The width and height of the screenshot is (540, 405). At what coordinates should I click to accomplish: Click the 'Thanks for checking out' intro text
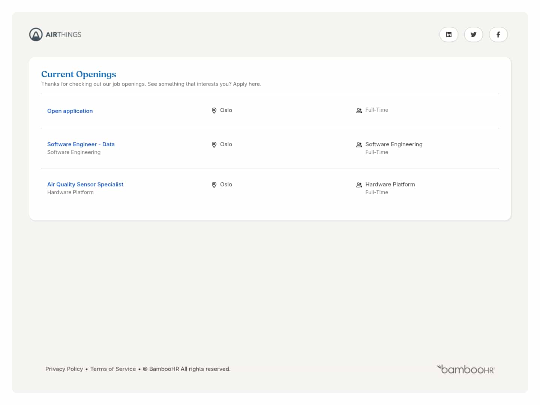pyautogui.click(x=151, y=84)
